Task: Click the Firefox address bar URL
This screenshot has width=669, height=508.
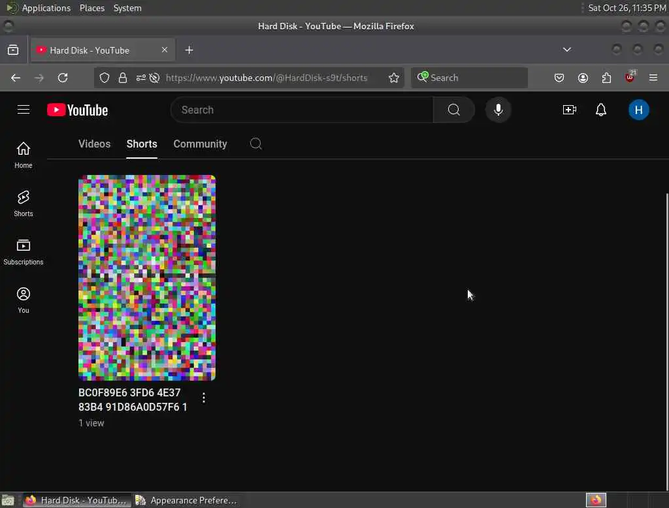Action: pyautogui.click(x=267, y=78)
